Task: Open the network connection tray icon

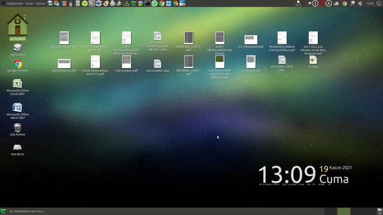Action: (x=352, y=4)
